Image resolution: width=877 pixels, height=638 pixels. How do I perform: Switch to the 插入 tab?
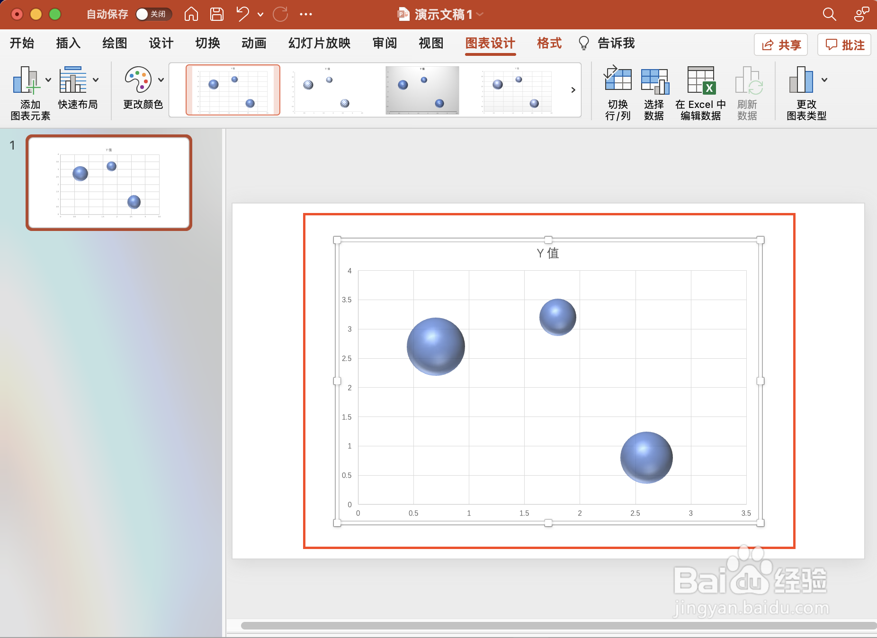tap(68, 43)
